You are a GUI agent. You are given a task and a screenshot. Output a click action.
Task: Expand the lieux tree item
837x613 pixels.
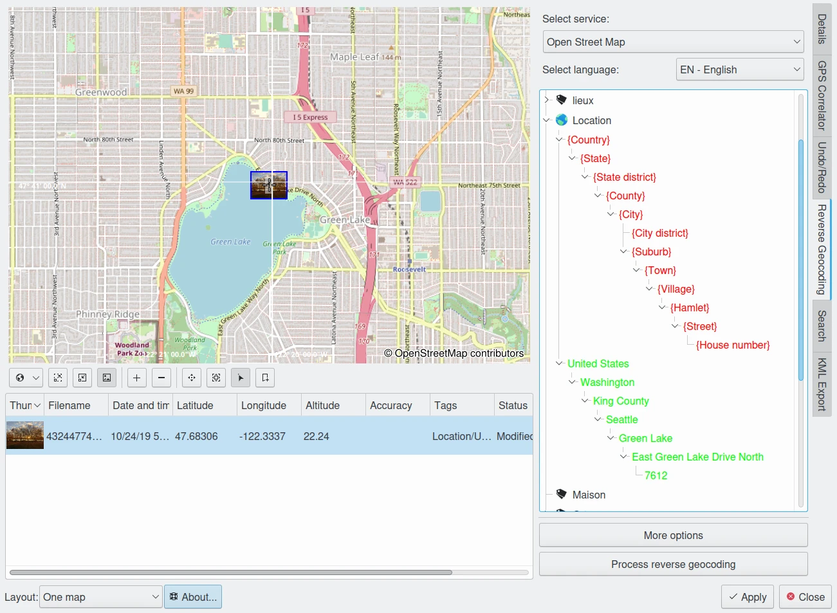pyautogui.click(x=547, y=100)
